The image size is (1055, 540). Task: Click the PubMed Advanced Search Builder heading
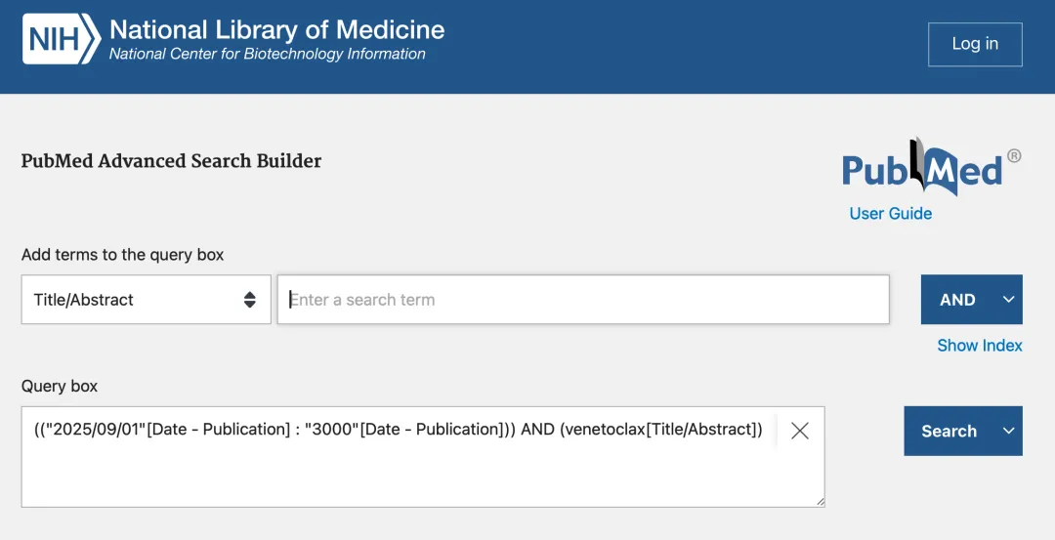[171, 161]
